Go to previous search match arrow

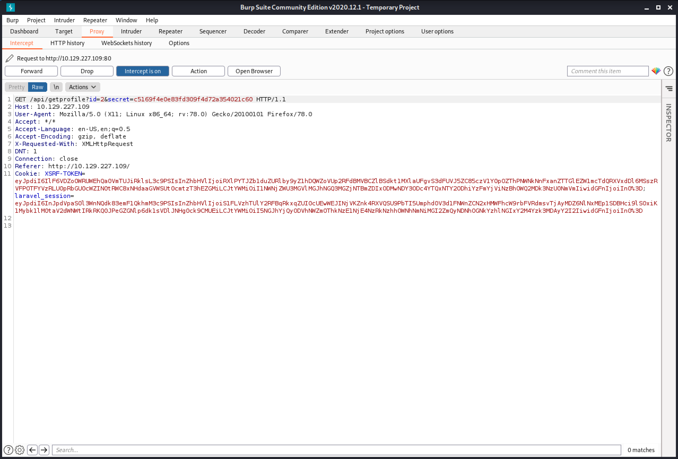(32, 450)
